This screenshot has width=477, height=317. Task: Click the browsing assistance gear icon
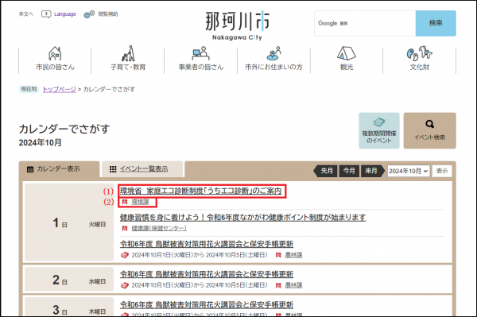[89, 14]
